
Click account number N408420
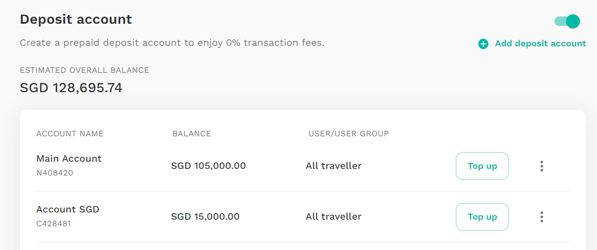pos(55,173)
